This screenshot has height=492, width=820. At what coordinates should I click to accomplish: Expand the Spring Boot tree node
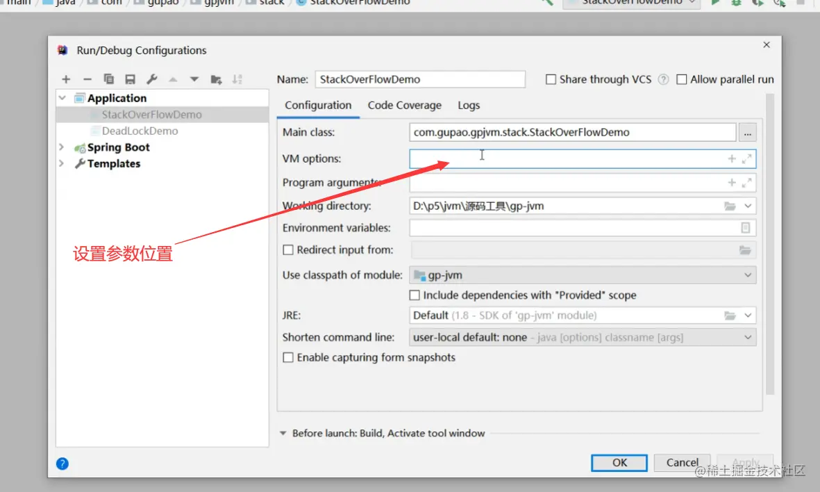[x=62, y=147]
